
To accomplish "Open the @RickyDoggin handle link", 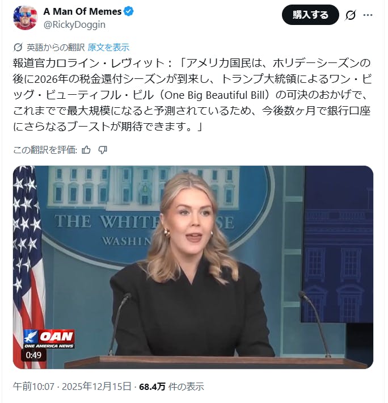I will [x=74, y=24].
